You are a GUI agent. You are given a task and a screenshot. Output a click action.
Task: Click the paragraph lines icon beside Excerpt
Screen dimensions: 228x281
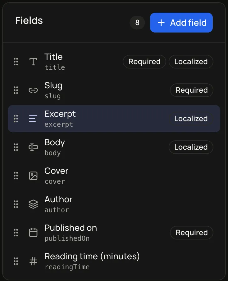(x=33, y=119)
